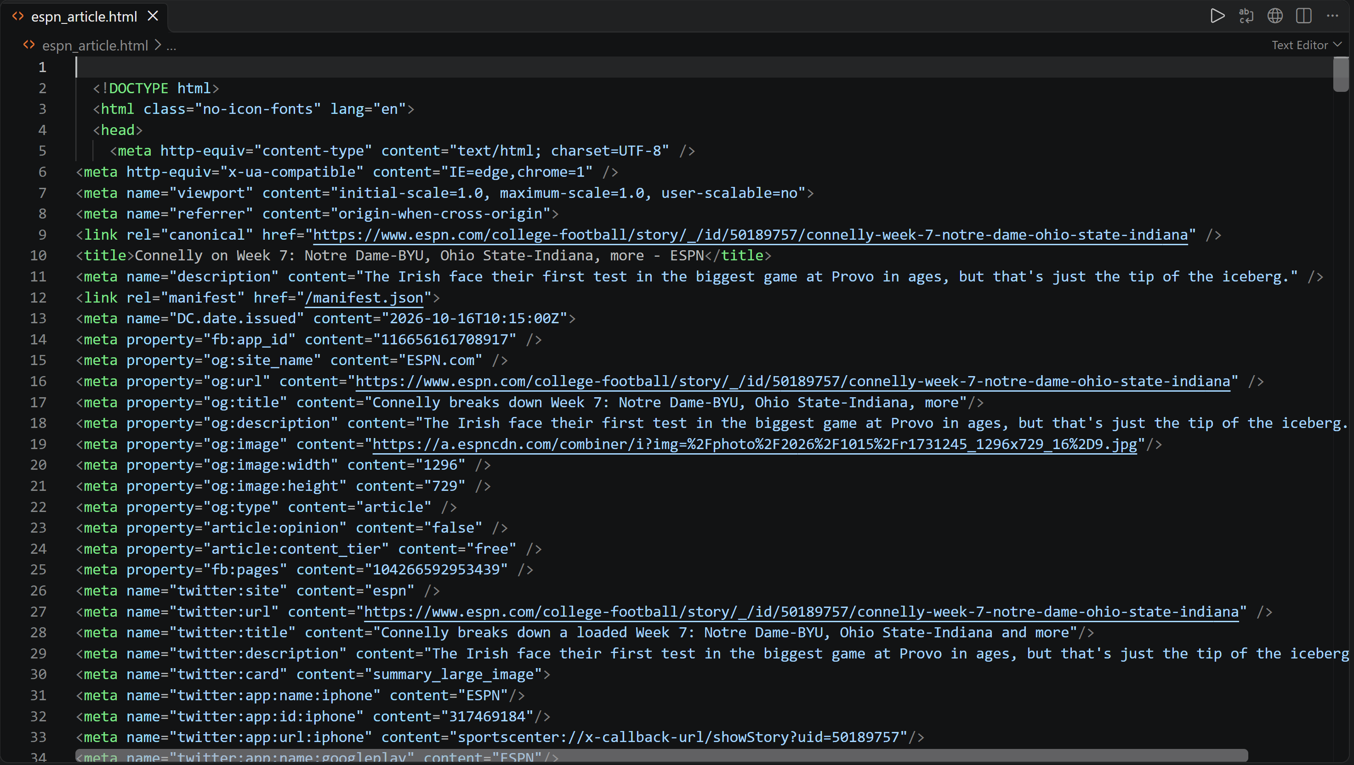Select the espn_article.html editor tab

pos(84,16)
